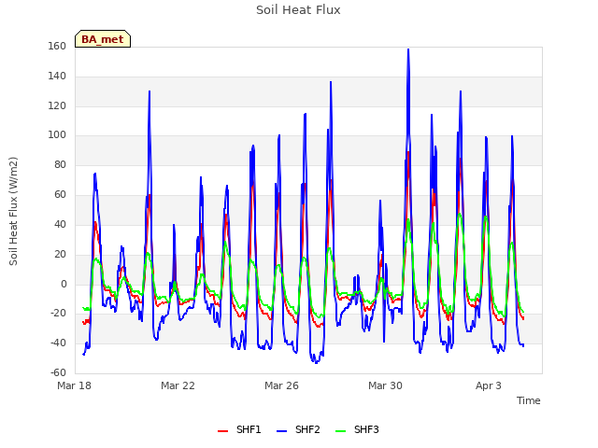Click the -40 y-axis tick label

(59, 343)
